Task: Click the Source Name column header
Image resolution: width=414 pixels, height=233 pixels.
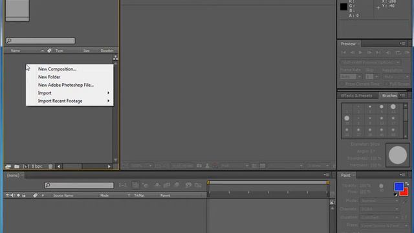Action: point(63,195)
